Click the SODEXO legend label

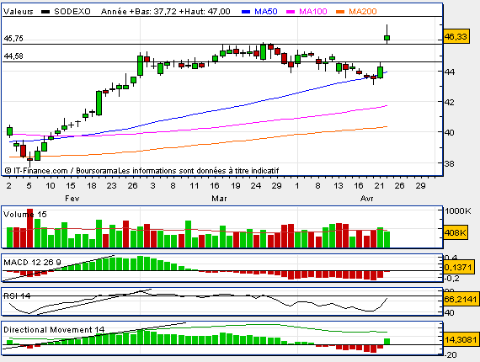[x=72, y=12]
